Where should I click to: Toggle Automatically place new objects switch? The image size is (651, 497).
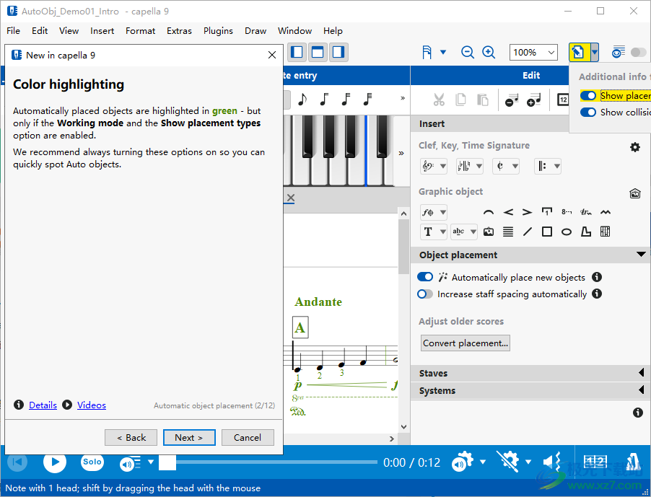click(425, 277)
